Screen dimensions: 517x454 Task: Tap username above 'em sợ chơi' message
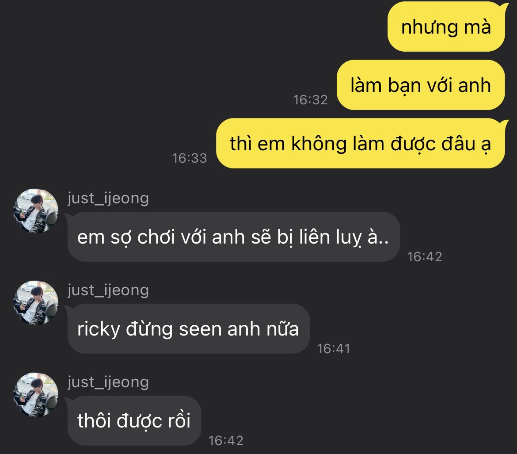point(108,198)
